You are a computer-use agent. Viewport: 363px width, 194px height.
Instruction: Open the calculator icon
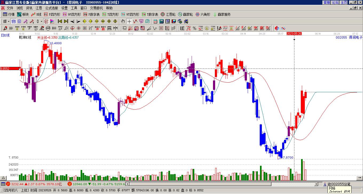click(x=161, y=21)
